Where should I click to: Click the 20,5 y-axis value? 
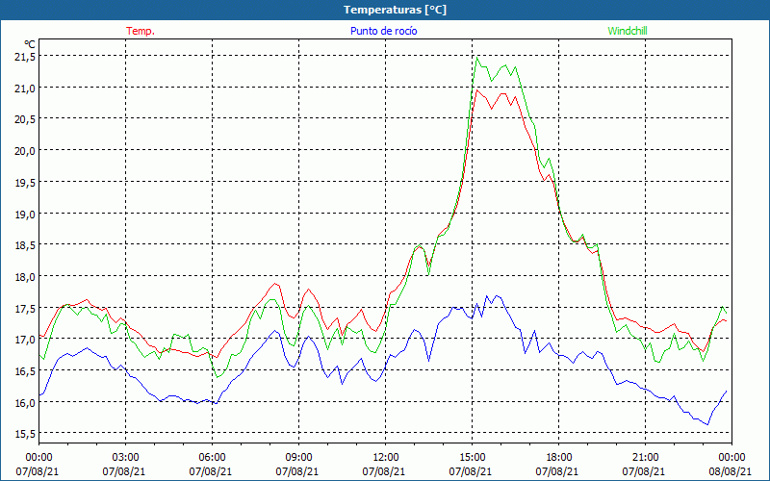[25, 119]
